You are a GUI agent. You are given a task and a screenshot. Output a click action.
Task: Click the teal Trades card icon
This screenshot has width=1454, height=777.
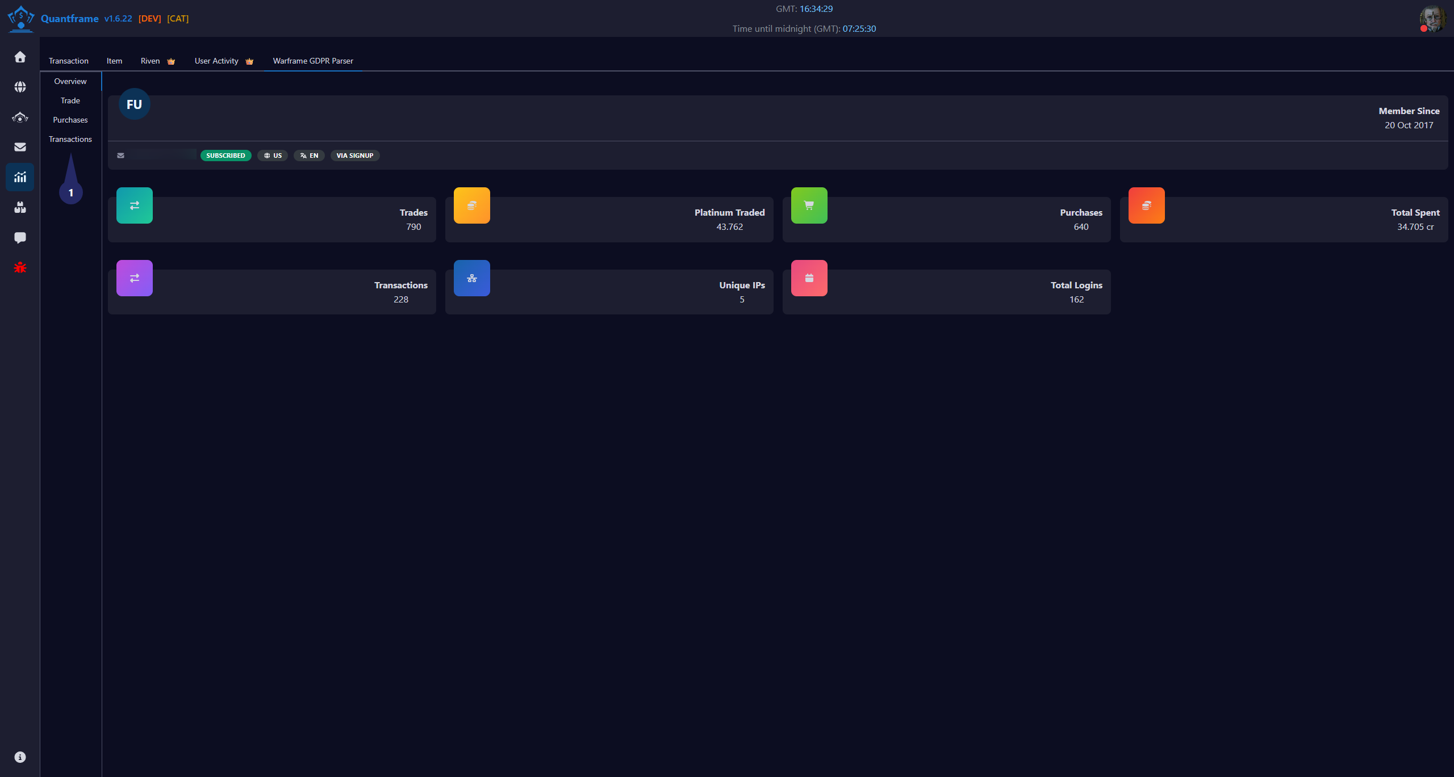coord(135,205)
